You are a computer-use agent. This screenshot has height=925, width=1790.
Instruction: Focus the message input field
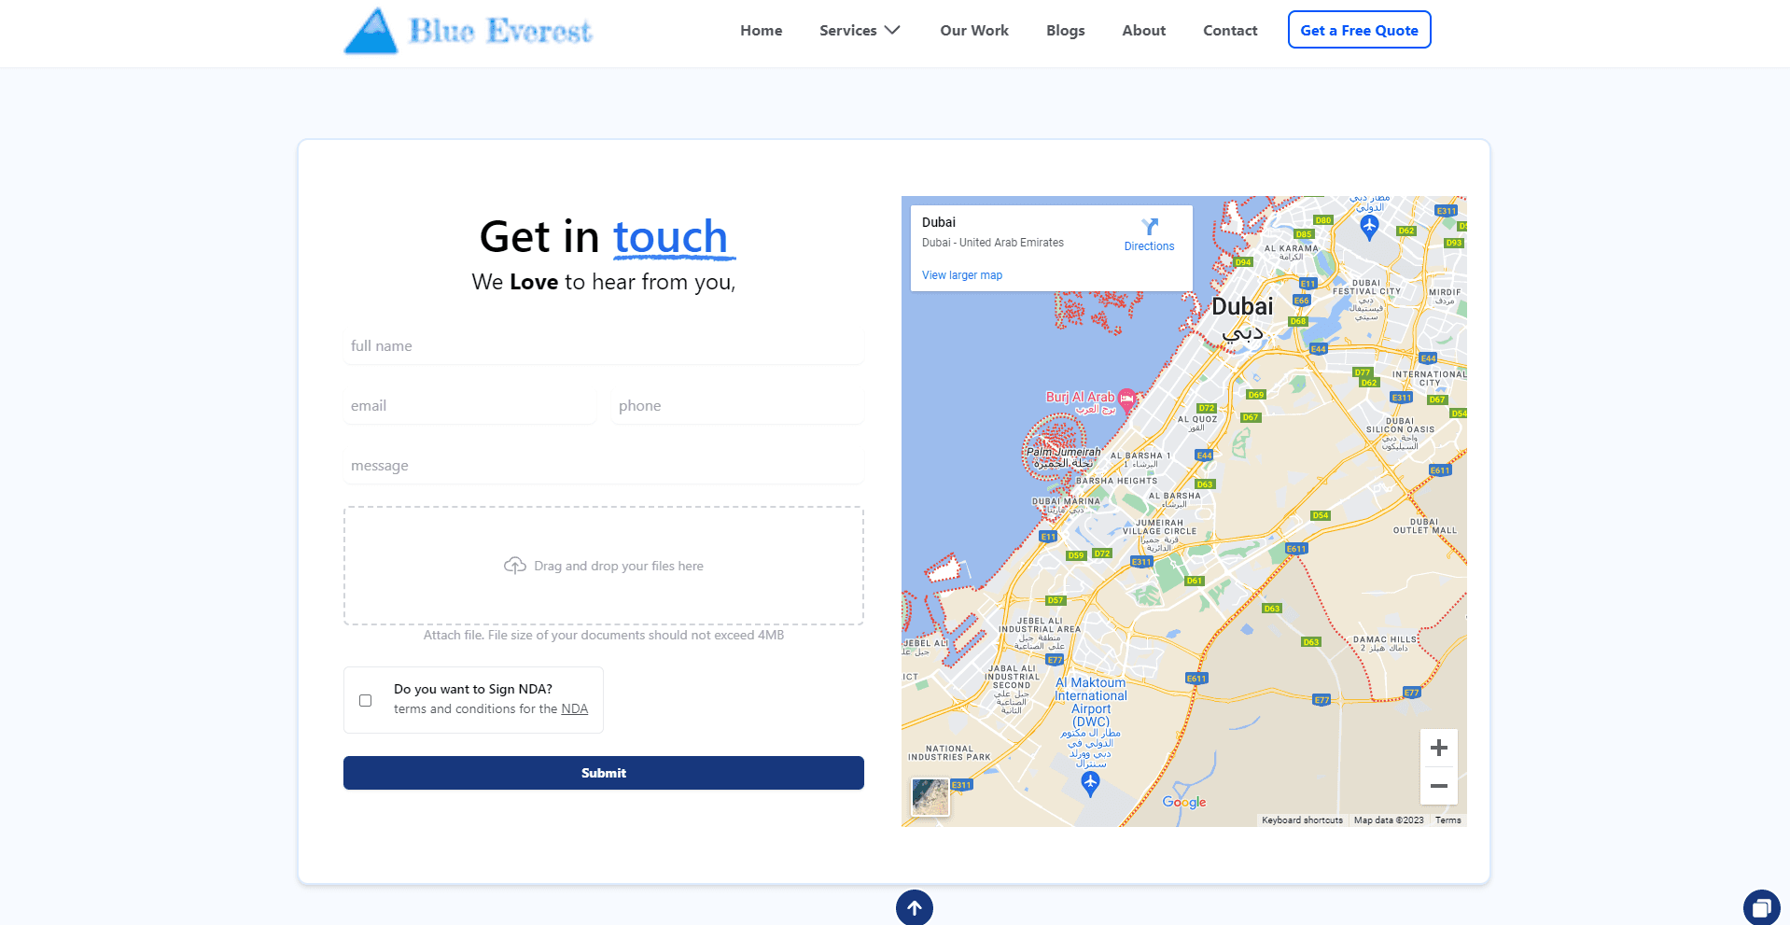[604, 466]
